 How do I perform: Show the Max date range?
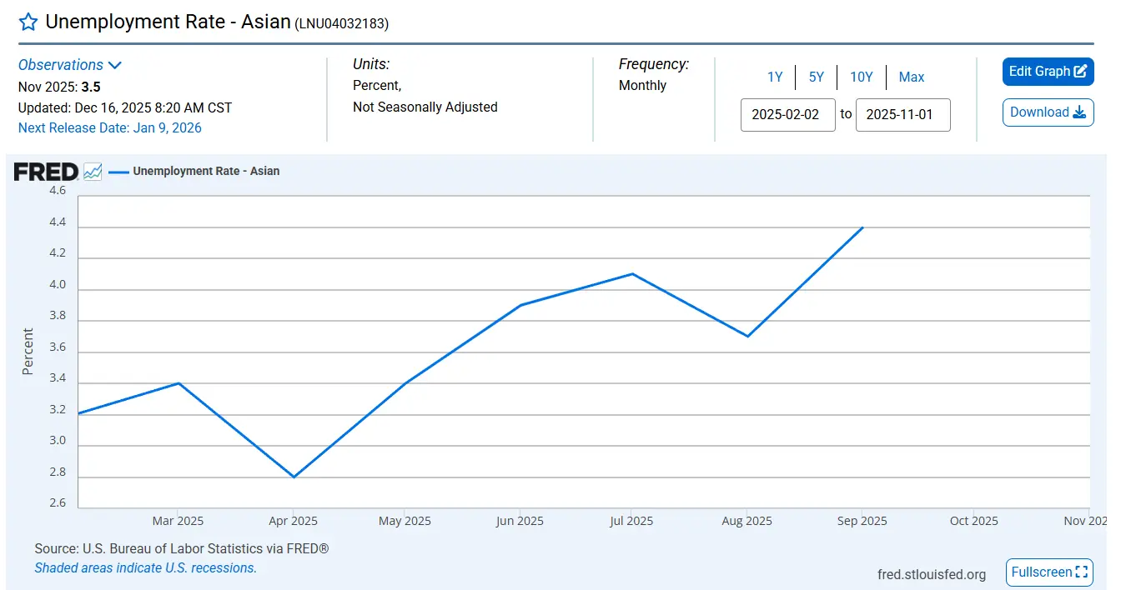click(x=911, y=77)
